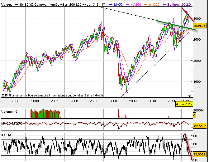Viewport: 209px width, 162px height.
Task: Click the Valeurs label at top left
Action: point(6,5)
